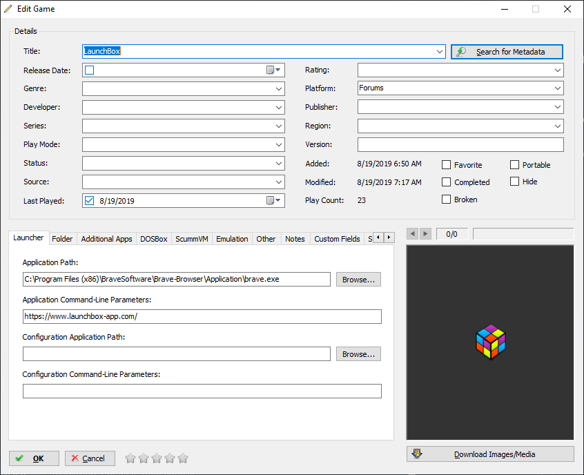
Task: Click the Download Images/Media button
Action: click(x=490, y=454)
